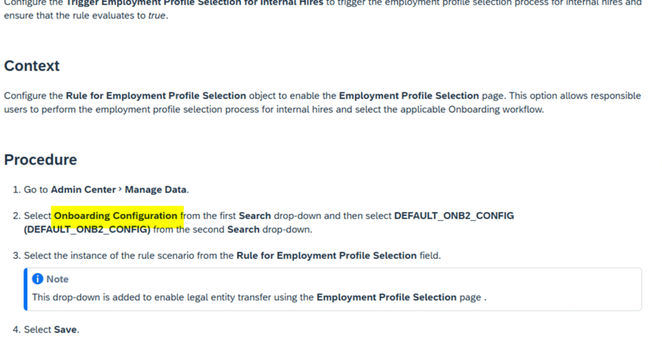This screenshot has height=349, width=662.
Task: Click the first bold Search word in step 2
Action: tap(255, 216)
